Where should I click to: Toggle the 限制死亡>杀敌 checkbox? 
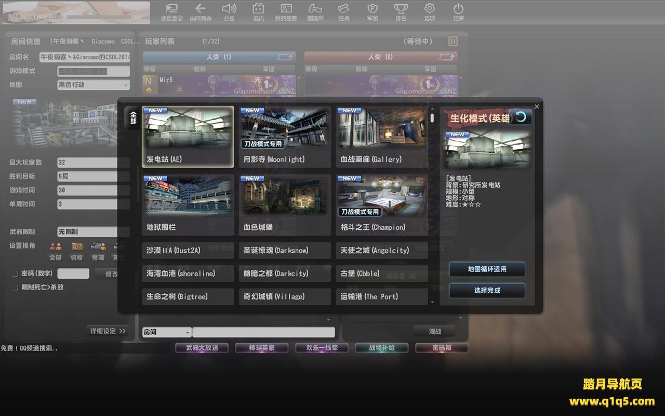point(15,287)
